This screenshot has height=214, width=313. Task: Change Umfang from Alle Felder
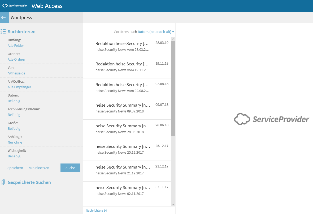pos(16,46)
